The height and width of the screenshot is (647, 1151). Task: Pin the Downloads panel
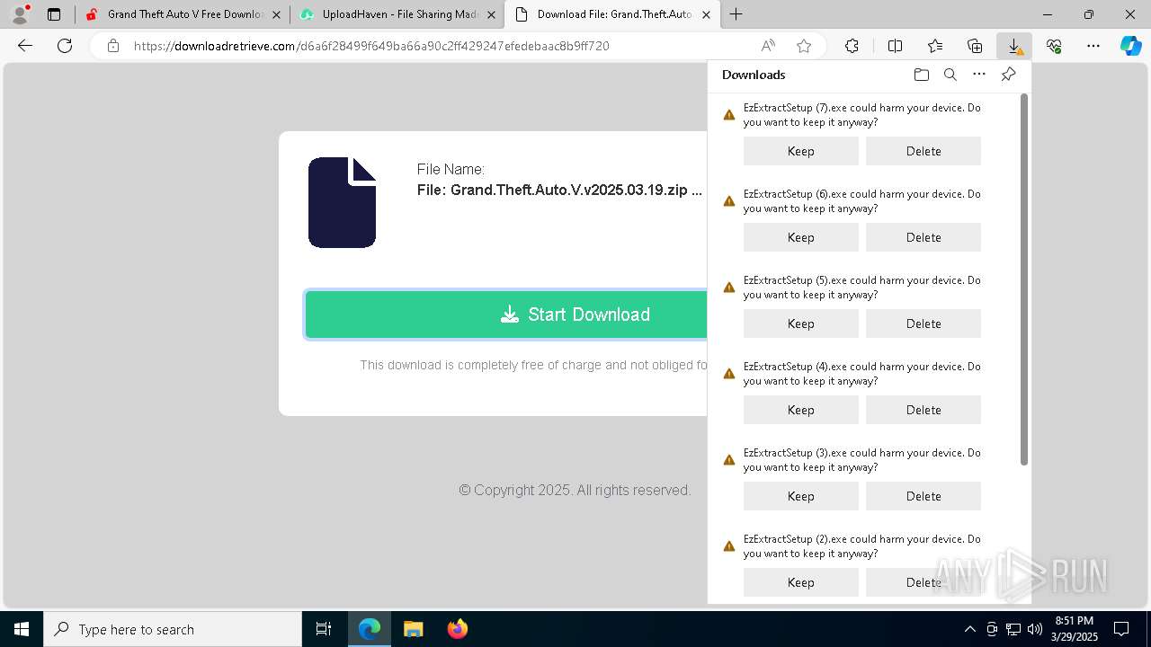point(1008,75)
